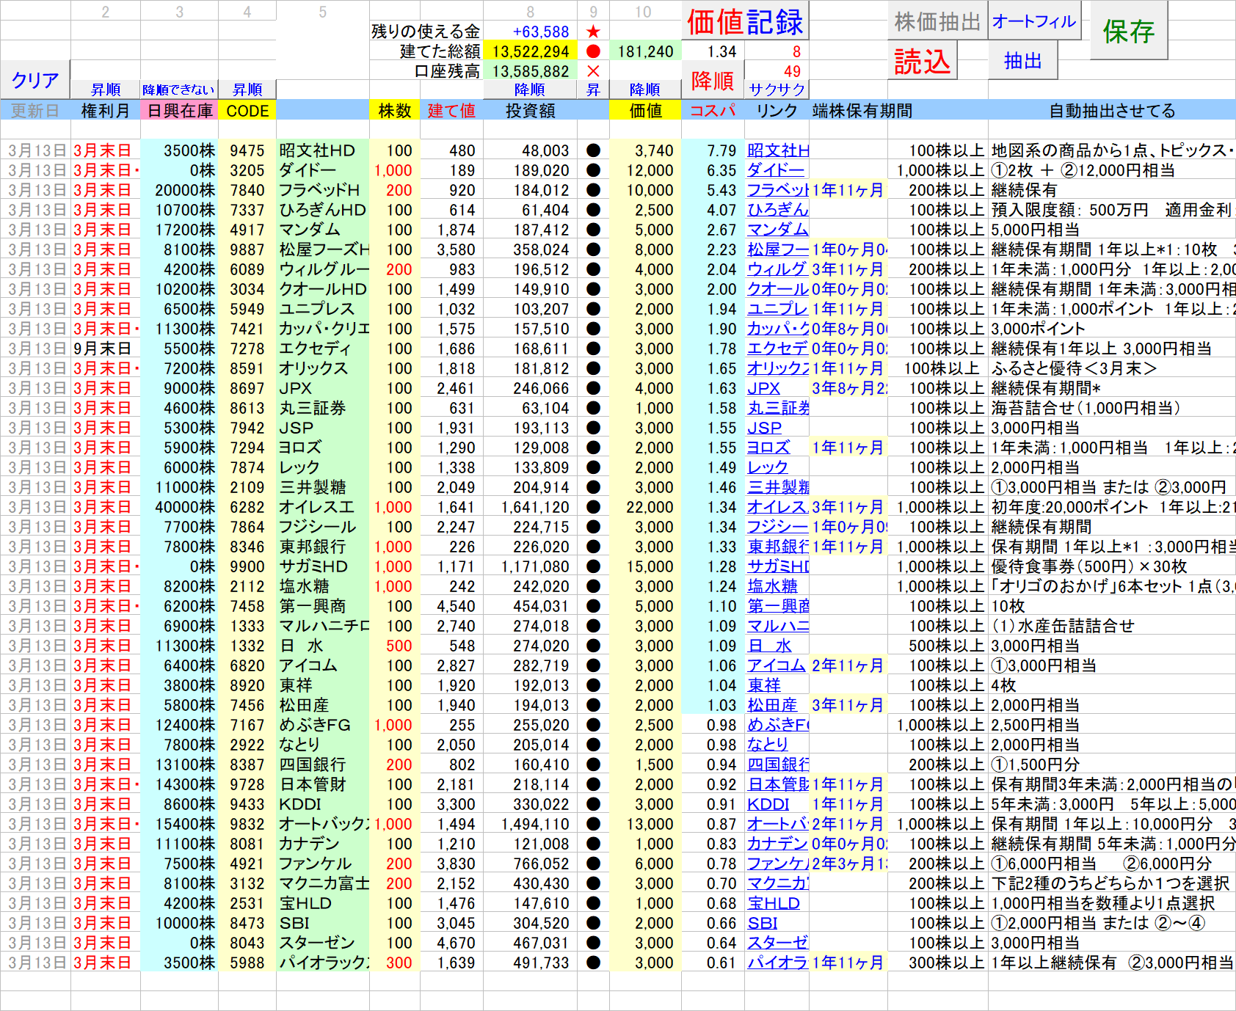Viewport: 1236px width, 1011px height.
Task: Select the red 建て値 header
Action: click(x=451, y=111)
